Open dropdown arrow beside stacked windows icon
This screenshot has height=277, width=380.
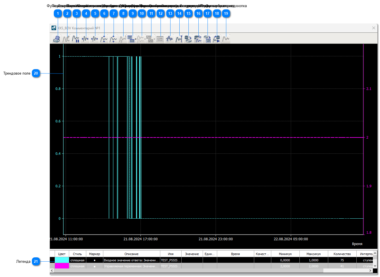[x=136, y=39]
